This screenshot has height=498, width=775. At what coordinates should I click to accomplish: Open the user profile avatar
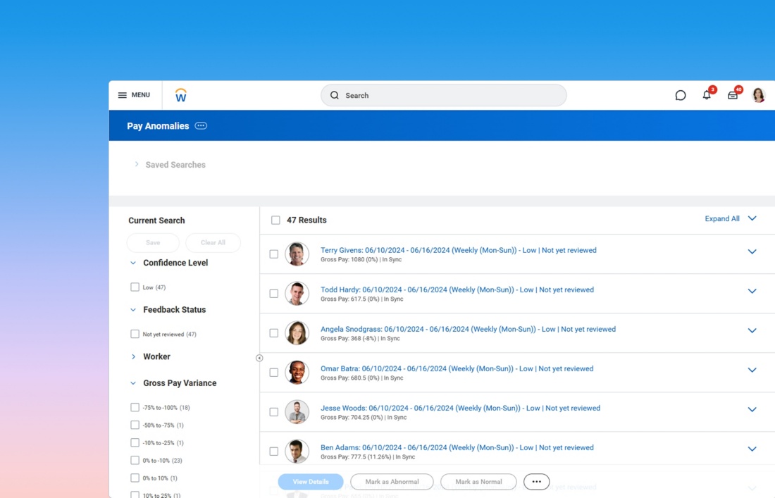[x=758, y=95]
